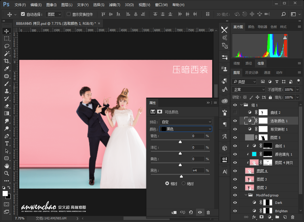
Task: Open the 图像(I) menu
Action: click(51, 5)
